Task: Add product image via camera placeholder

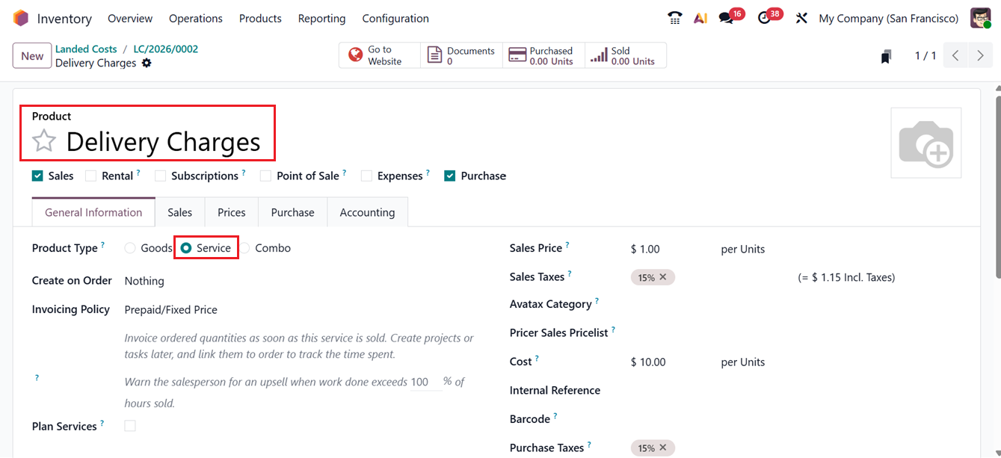Action: coord(925,142)
